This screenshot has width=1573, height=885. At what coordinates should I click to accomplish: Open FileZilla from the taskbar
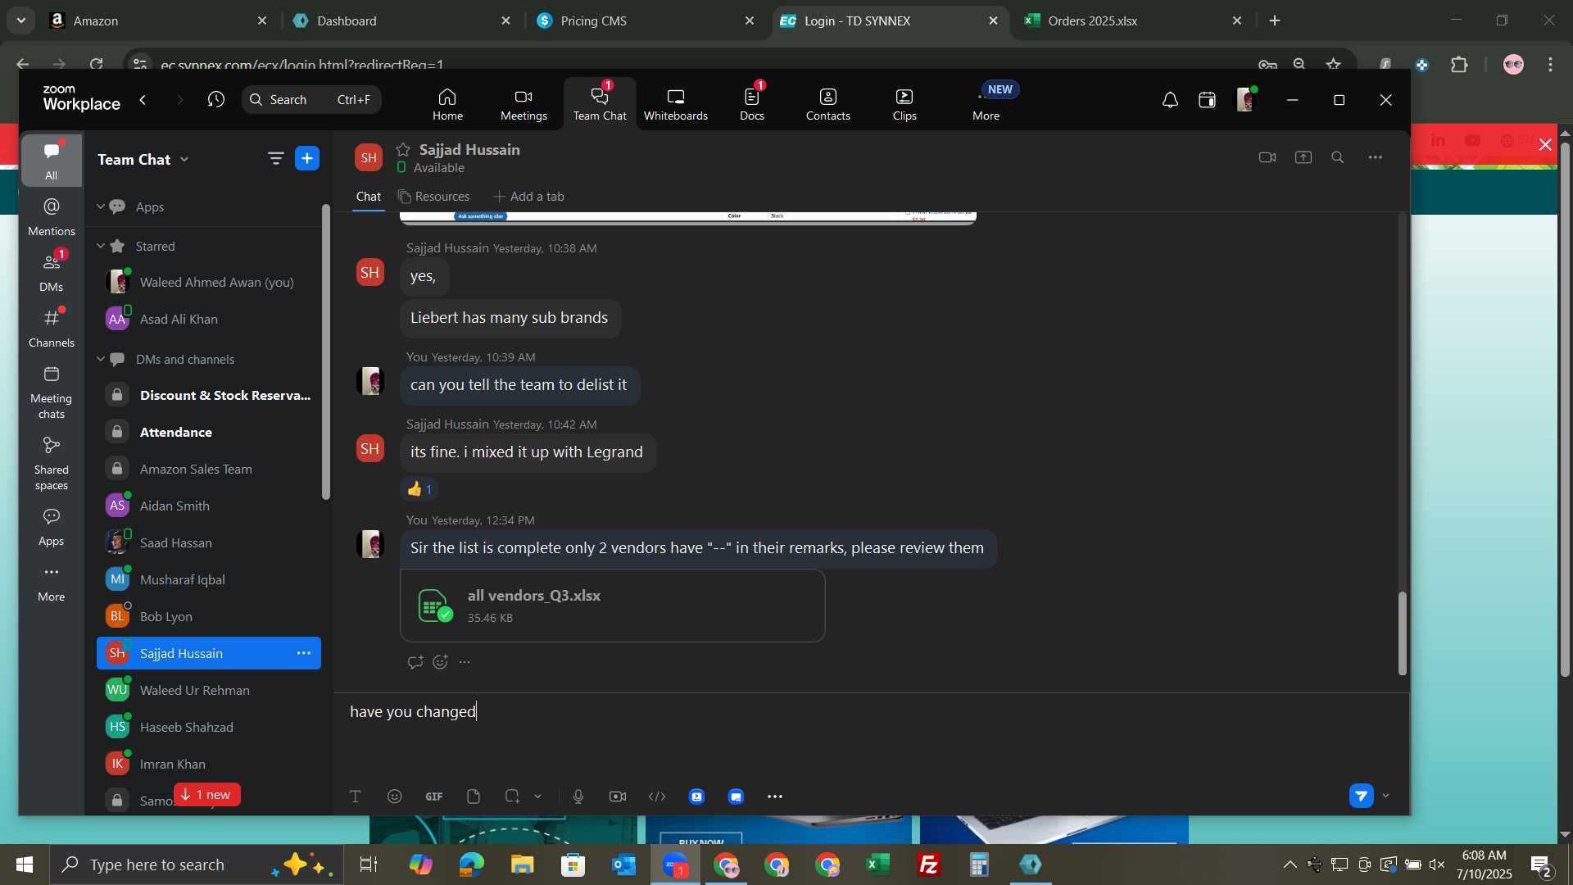coord(929,865)
